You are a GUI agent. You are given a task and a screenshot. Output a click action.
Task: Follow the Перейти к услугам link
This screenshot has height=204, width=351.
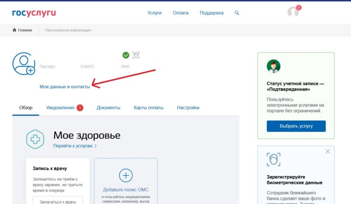(x=73, y=146)
